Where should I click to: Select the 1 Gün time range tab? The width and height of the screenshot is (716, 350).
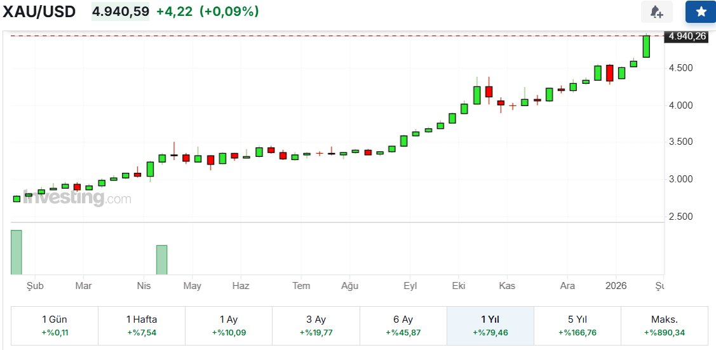55,325
